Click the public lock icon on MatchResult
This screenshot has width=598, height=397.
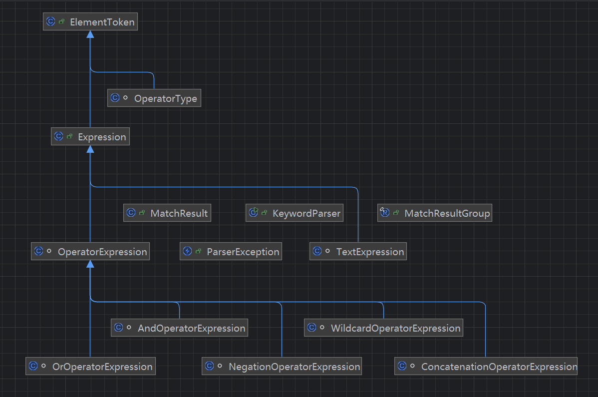tap(143, 213)
